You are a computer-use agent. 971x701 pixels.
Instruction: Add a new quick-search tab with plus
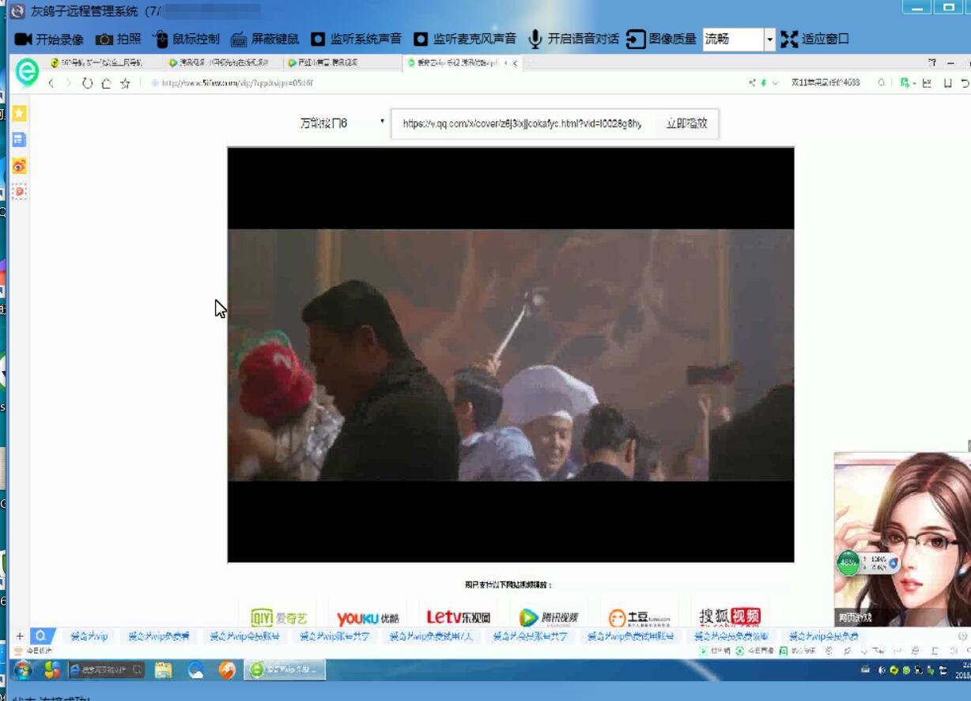(x=20, y=636)
